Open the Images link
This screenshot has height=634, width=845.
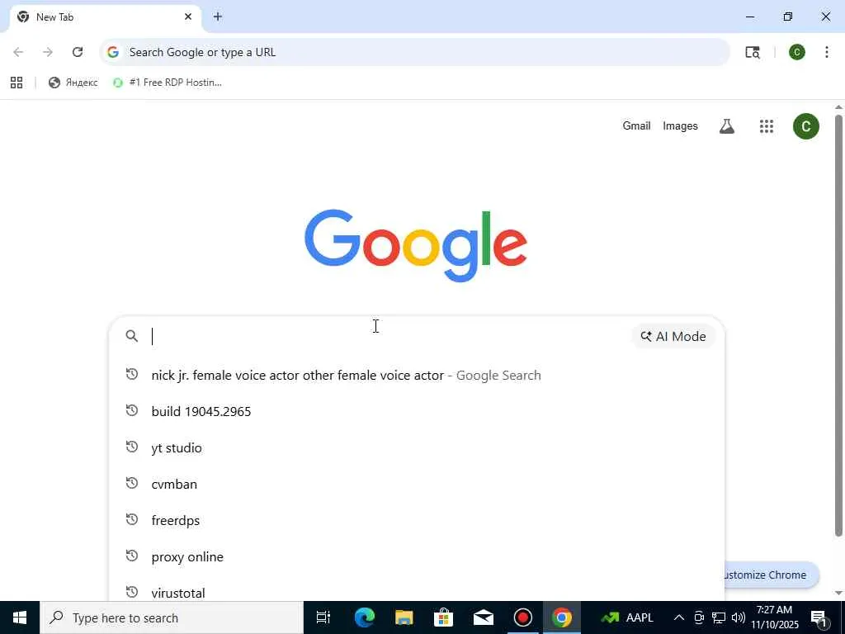(680, 125)
